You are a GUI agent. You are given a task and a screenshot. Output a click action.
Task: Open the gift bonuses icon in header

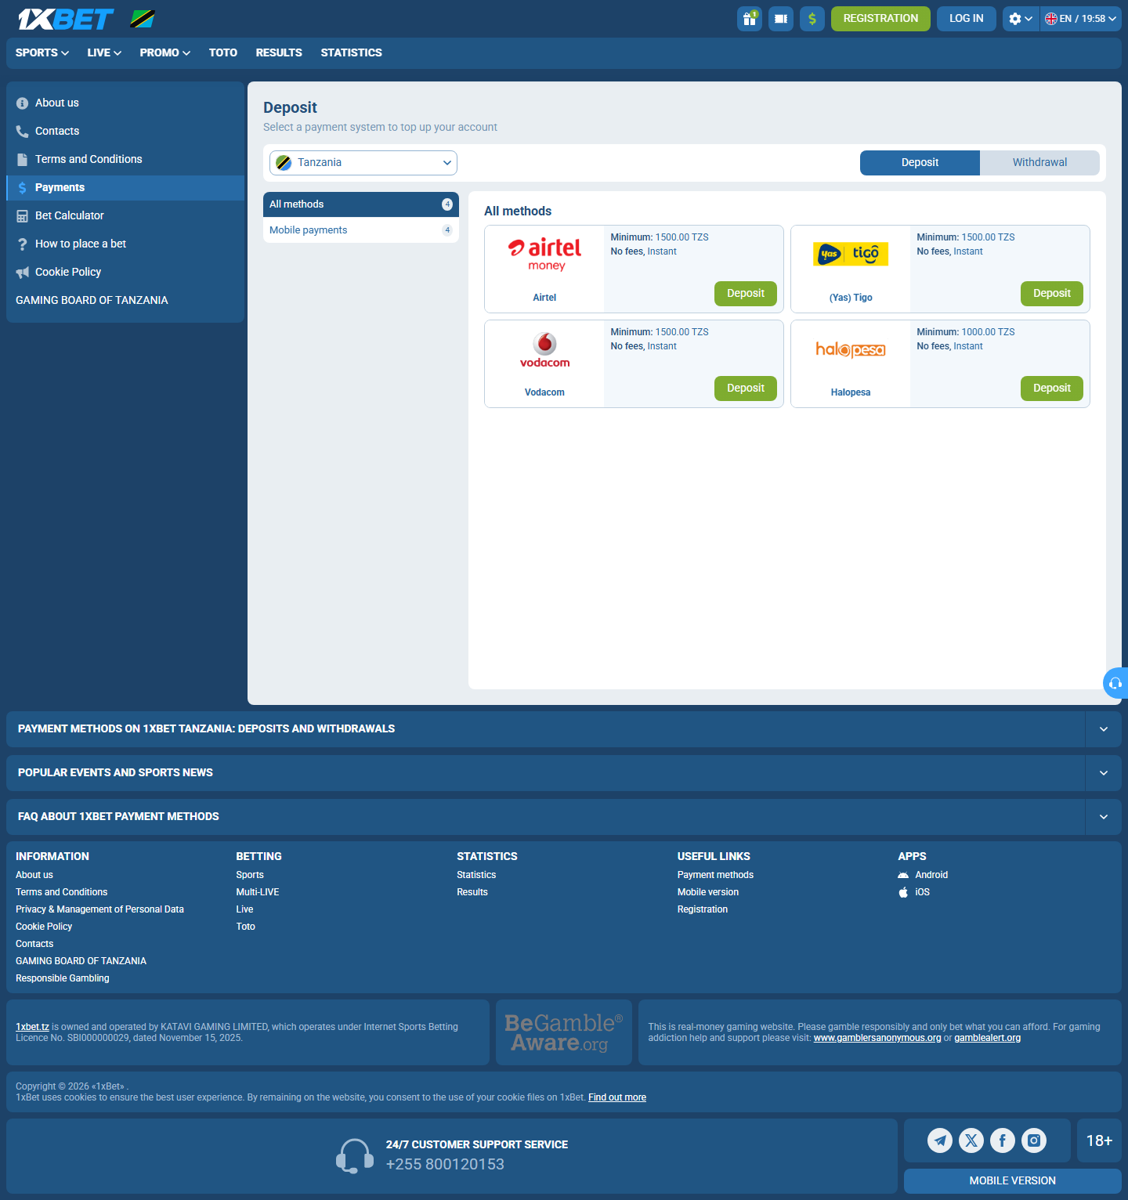tap(750, 19)
